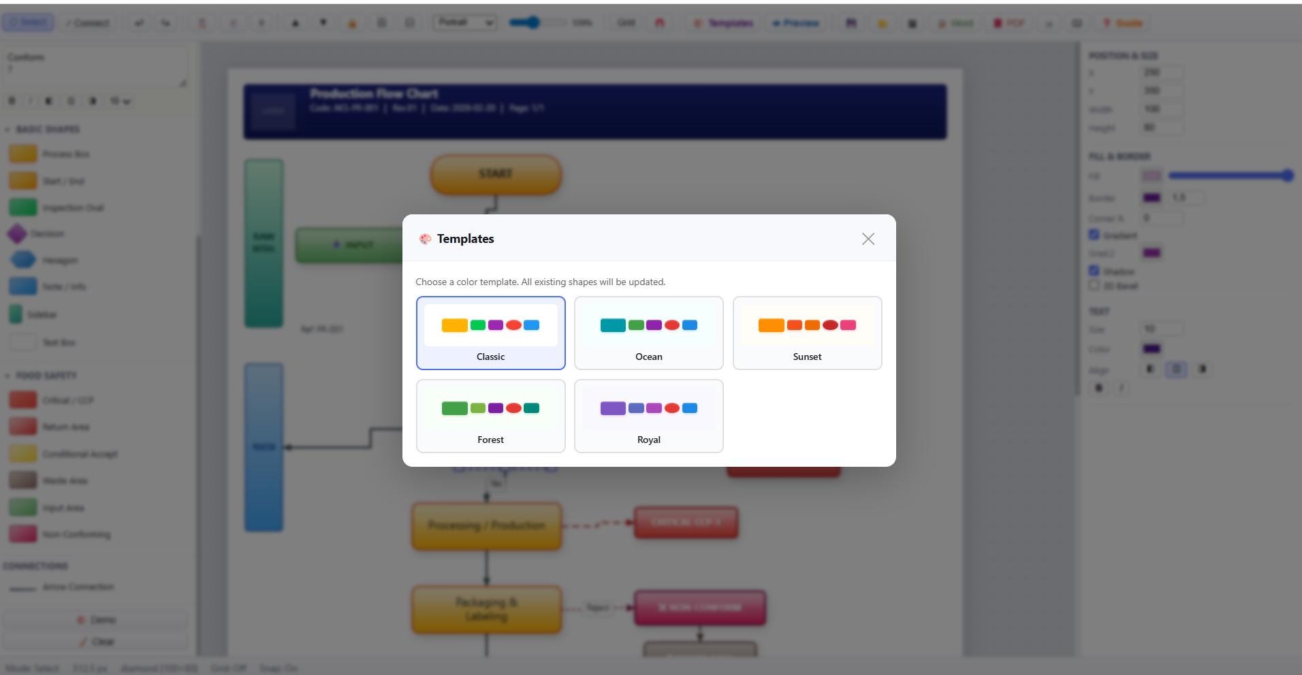1302x675 pixels.
Task: Click the Demo button in sidebar
Action: pyautogui.click(x=95, y=620)
